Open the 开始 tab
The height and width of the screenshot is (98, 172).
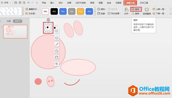pyautogui.click(x=44, y=3)
